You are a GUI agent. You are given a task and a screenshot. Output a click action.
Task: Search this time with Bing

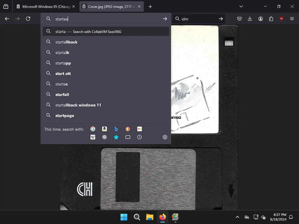(x=116, y=129)
